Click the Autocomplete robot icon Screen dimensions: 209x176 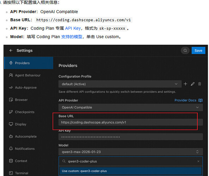tap(11, 136)
